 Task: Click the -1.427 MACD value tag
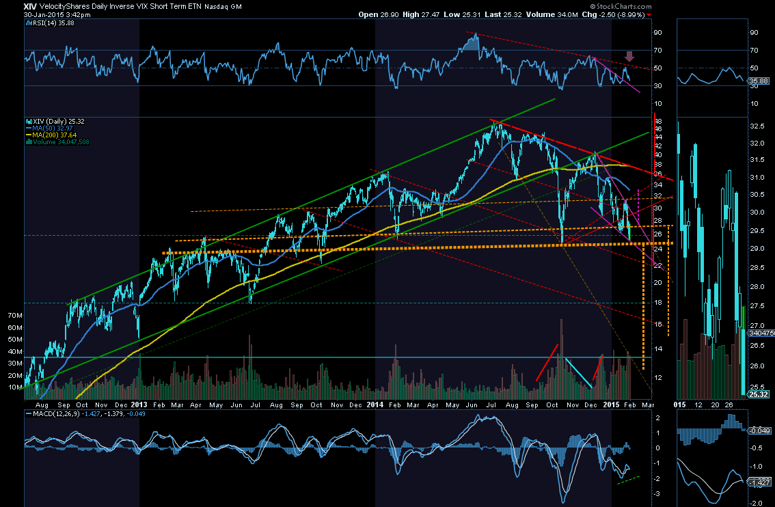(x=759, y=482)
